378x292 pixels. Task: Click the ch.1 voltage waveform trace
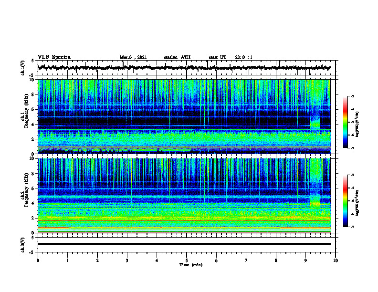pyautogui.click(x=184, y=68)
